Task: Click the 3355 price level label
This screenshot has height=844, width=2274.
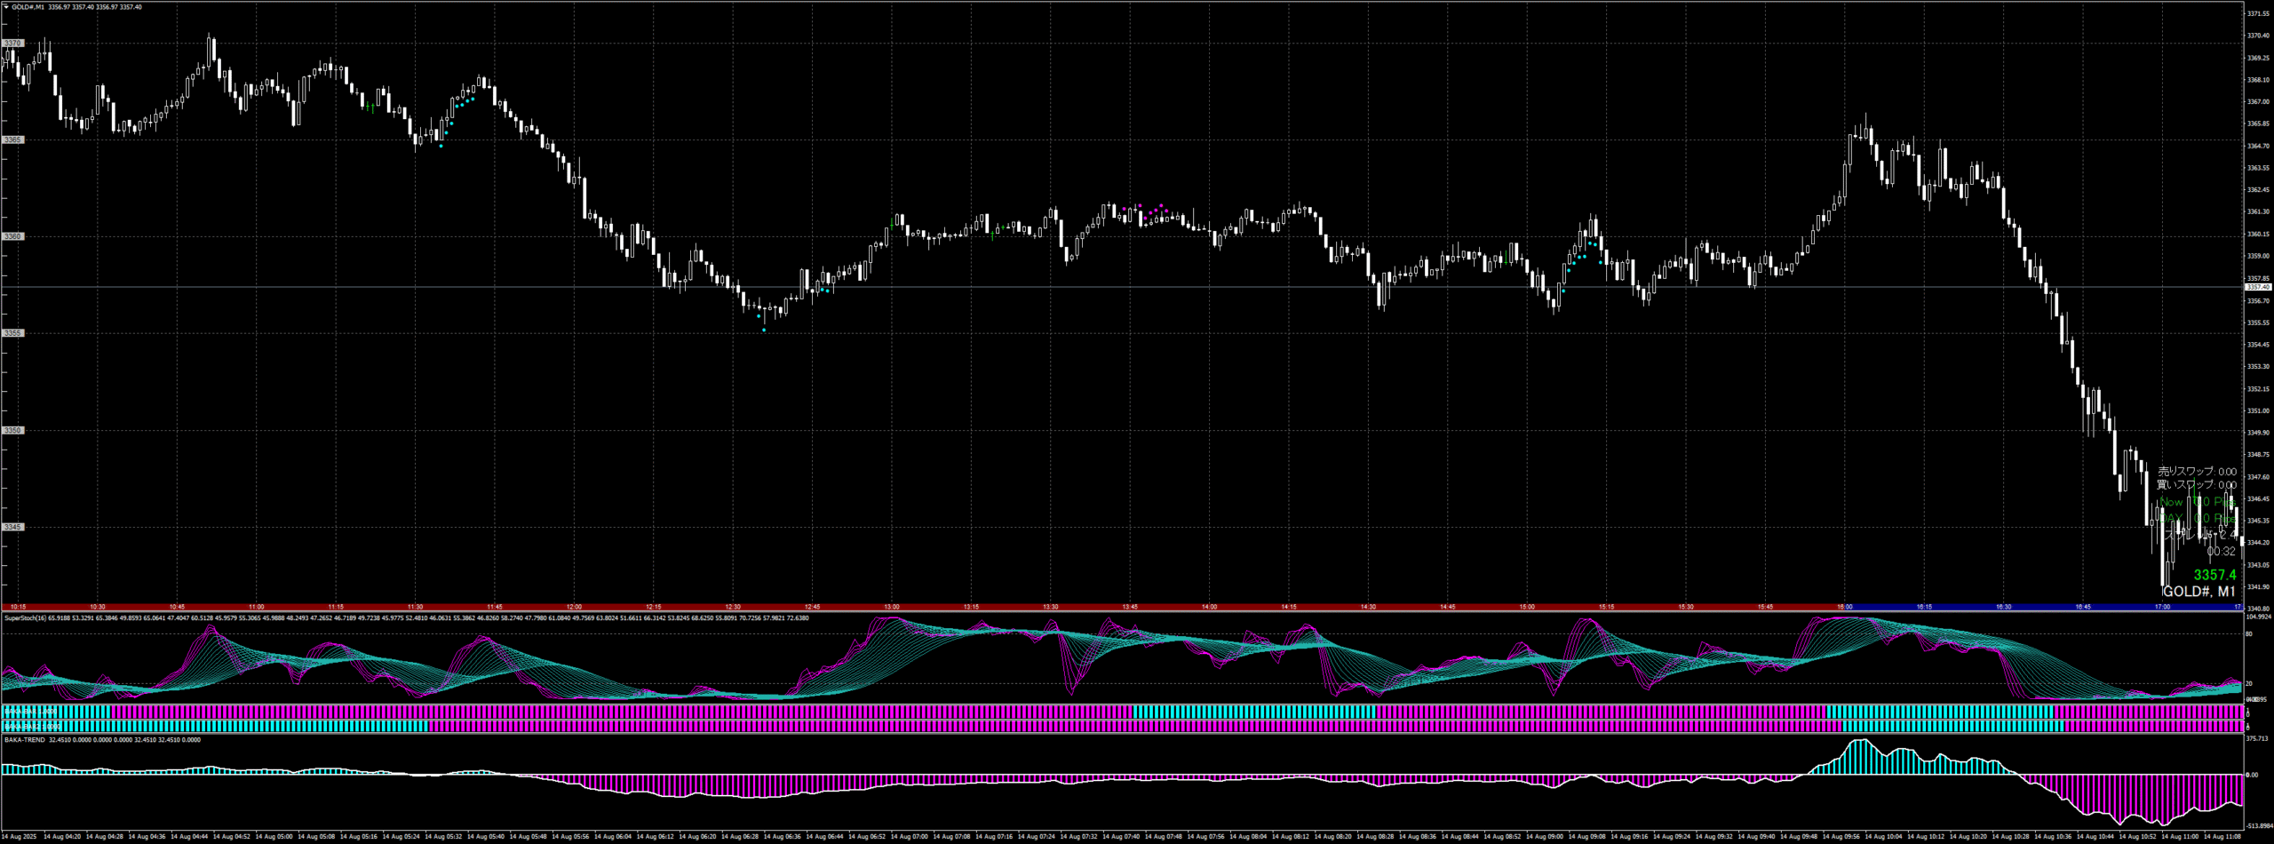Action: point(12,333)
